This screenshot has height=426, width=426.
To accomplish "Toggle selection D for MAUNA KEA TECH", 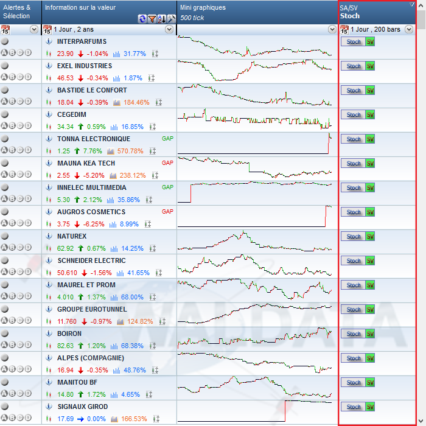I will click(28, 174).
